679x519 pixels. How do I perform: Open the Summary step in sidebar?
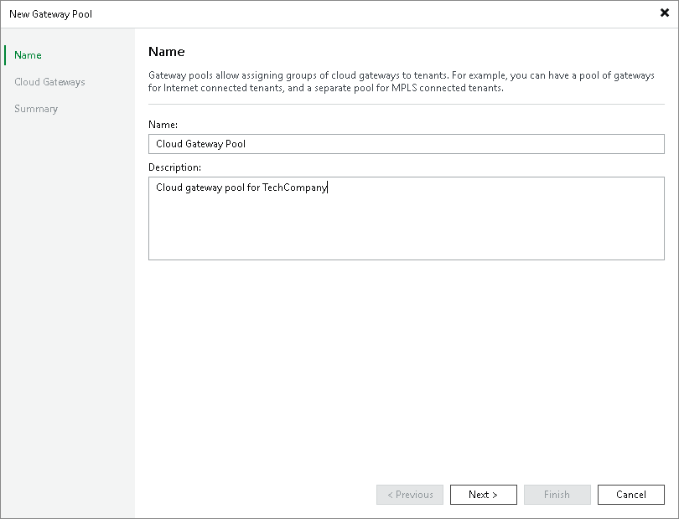point(36,108)
